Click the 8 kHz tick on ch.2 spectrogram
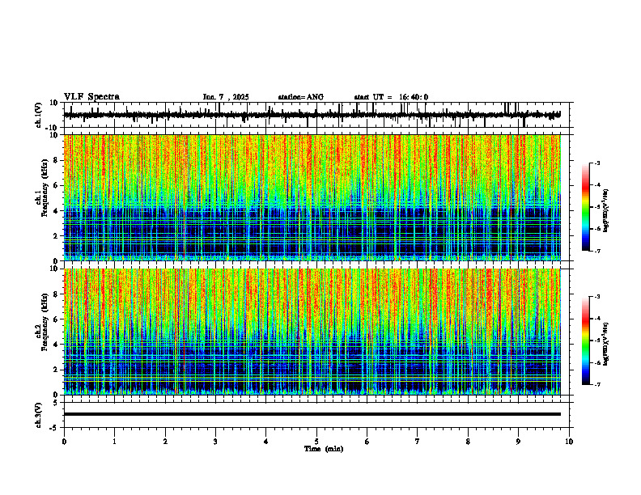641x495 pixels. (57, 294)
